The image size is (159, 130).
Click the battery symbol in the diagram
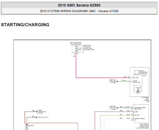(27, 127)
